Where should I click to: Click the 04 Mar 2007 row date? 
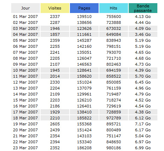point(26,34)
